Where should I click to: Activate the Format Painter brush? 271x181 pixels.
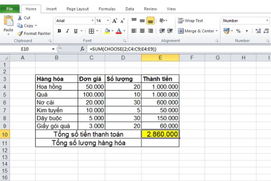[x=20, y=33]
